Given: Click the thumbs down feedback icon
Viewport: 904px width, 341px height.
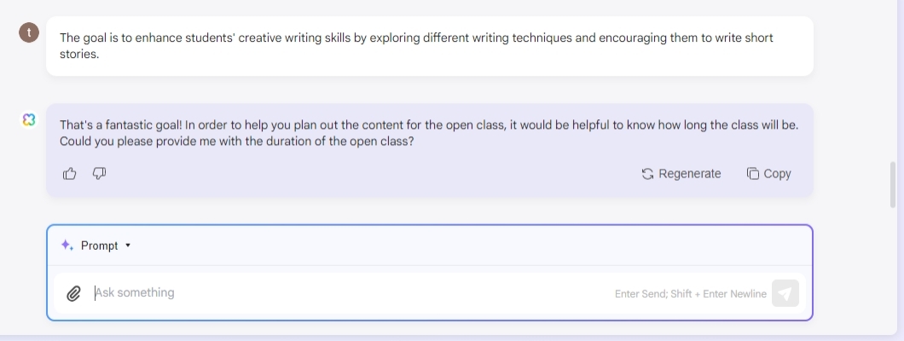Looking at the screenshot, I should pos(99,174).
